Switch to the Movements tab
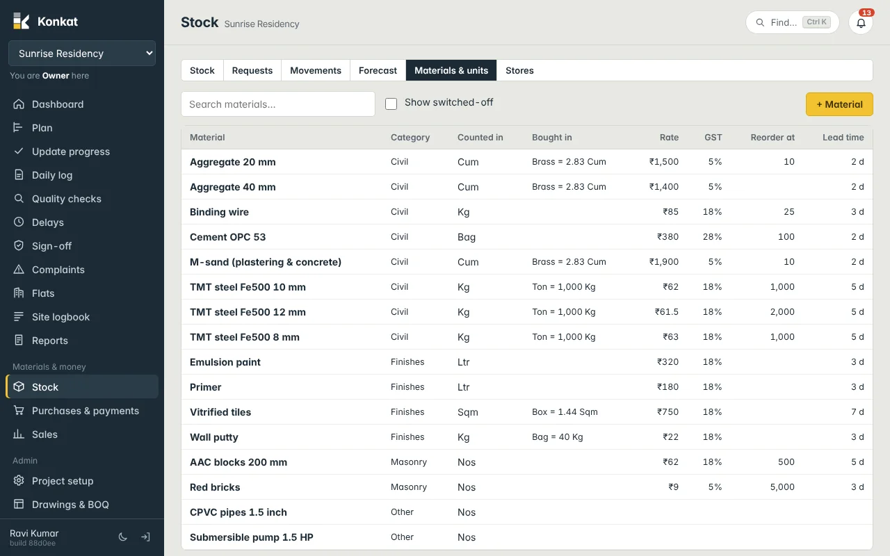The image size is (890, 556). pyautogui.click(x=316, y=70)
